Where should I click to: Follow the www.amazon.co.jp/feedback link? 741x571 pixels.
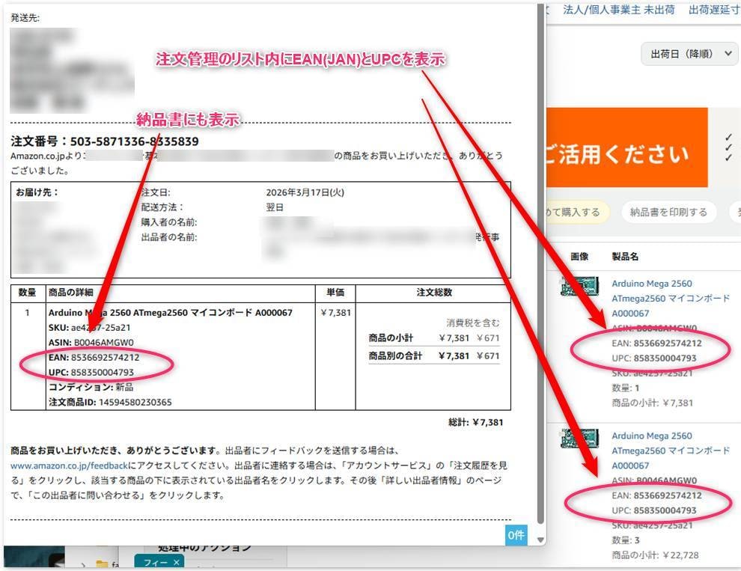[70, 465]
